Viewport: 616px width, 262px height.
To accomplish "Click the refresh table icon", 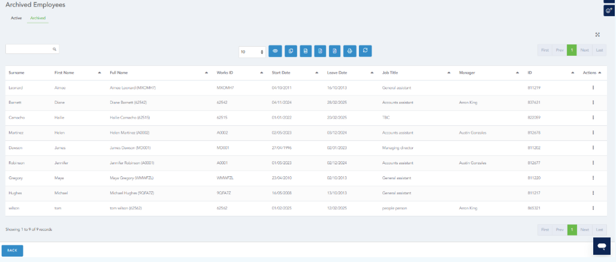I will click(x=365, y=52).
